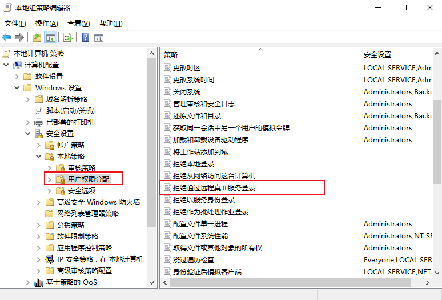Image resolution: width=442 pixels, height=300 pixels.
Task: Collapse the 计算机配置 node
Action: tap(6, 65)
